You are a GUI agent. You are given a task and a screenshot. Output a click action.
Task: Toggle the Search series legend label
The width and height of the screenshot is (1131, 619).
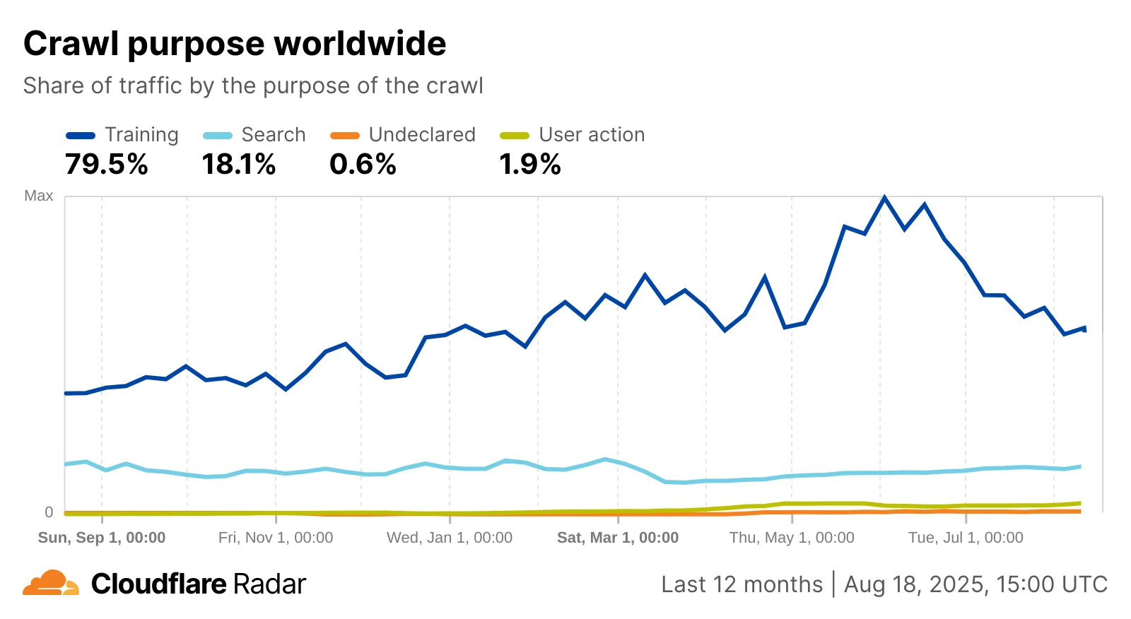pos(274,135)
